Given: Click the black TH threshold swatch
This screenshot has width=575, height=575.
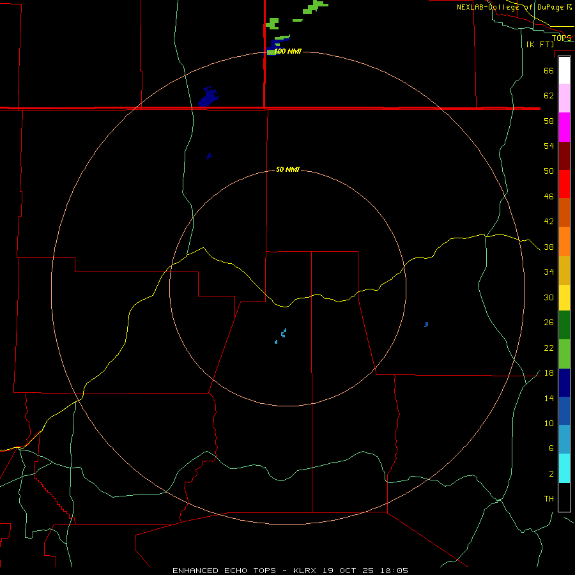Looking at the screenshot, I should point(564,497).
